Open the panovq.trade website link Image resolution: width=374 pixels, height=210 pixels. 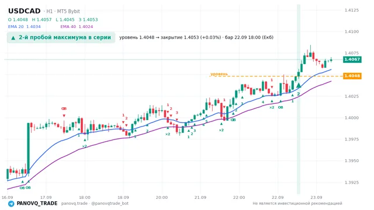point(74,204)
